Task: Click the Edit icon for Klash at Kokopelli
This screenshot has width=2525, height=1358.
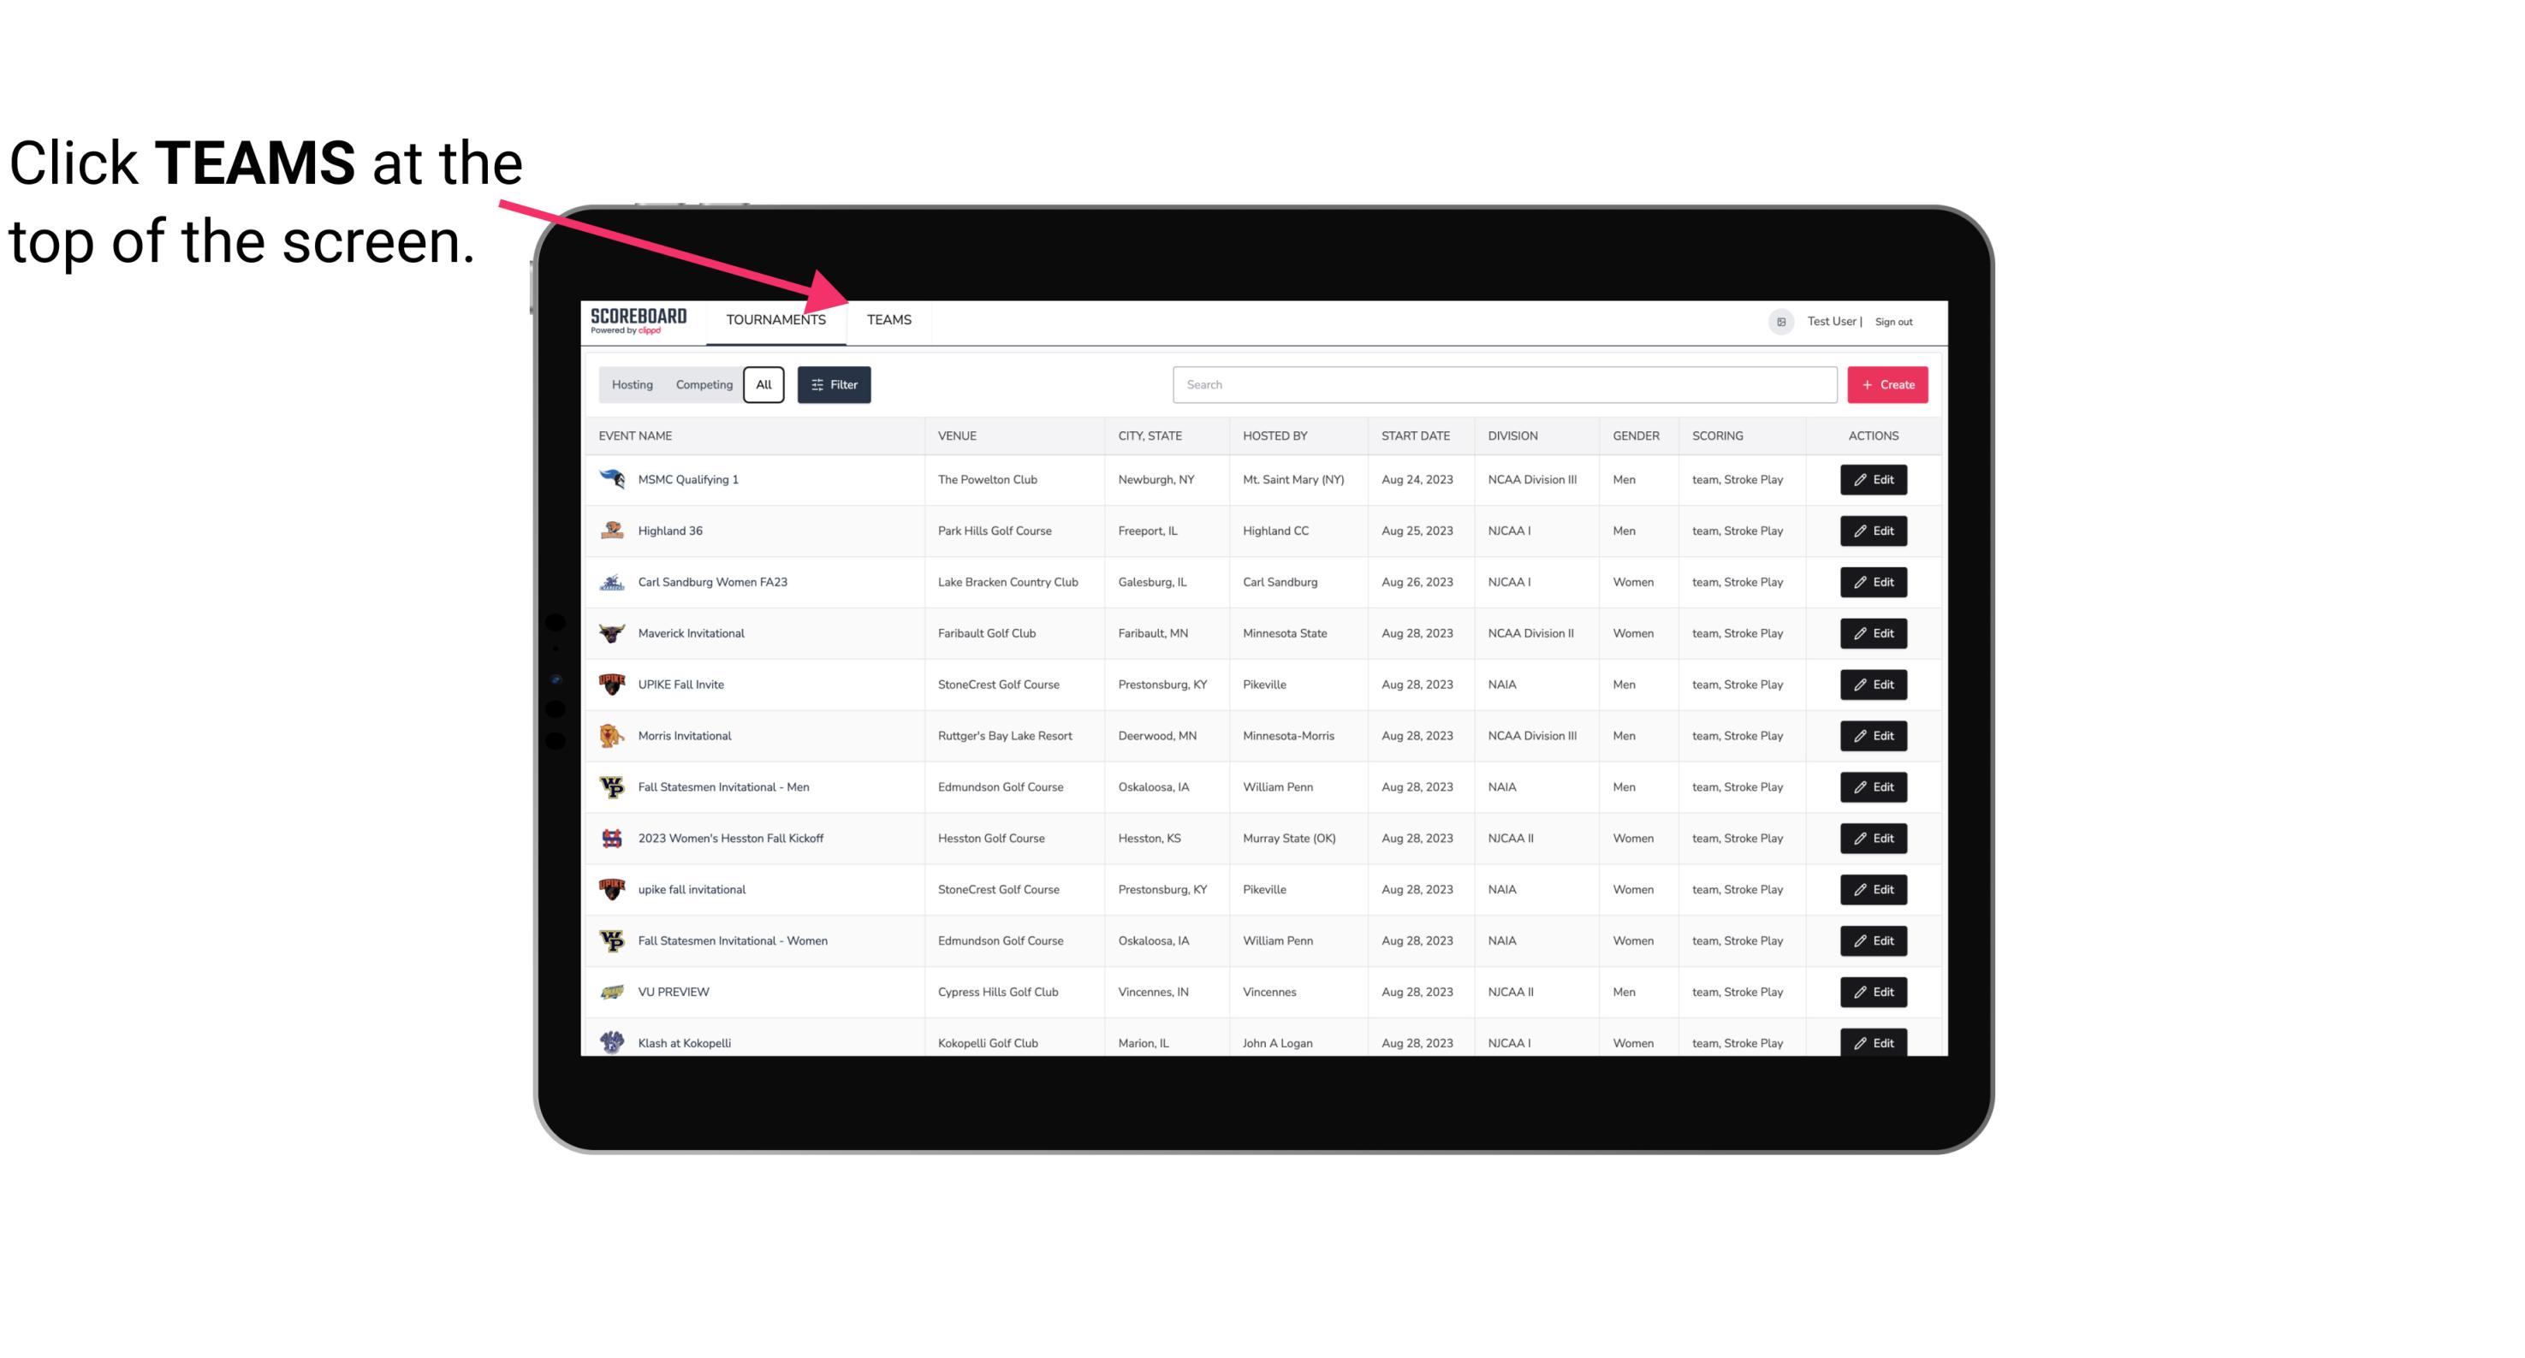Action: [1871, 1042]
